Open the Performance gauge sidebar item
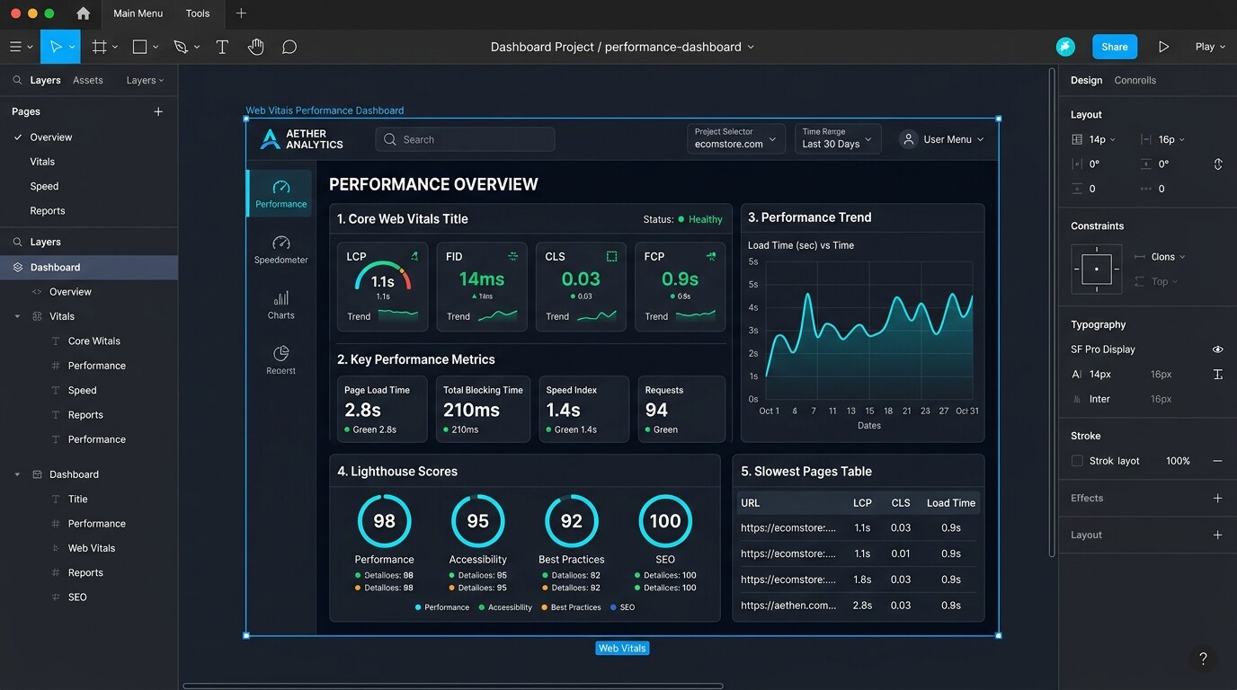1237x690 pixels. tap(280, 193)
